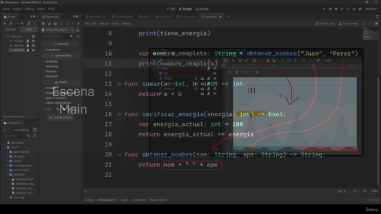
Task: Click Search Help button
Action: pos(348,24)
